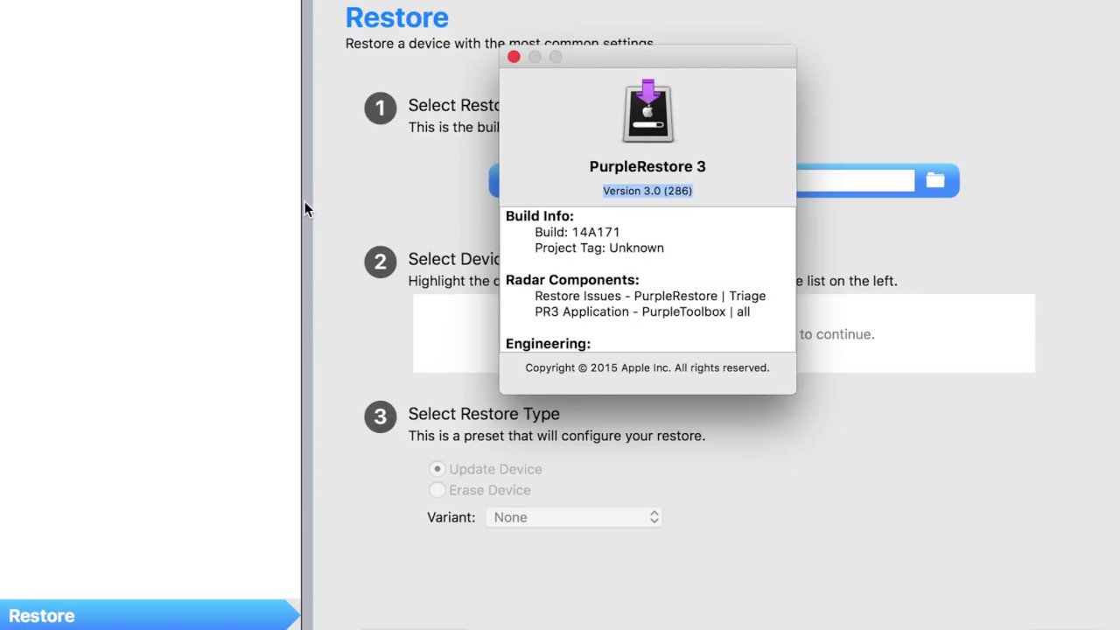
Task: Click the restore bundle path input field
Action: [x=855, y=180]
